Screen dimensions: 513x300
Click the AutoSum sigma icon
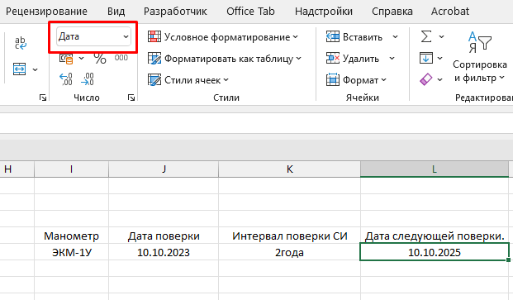click(426, 36)
